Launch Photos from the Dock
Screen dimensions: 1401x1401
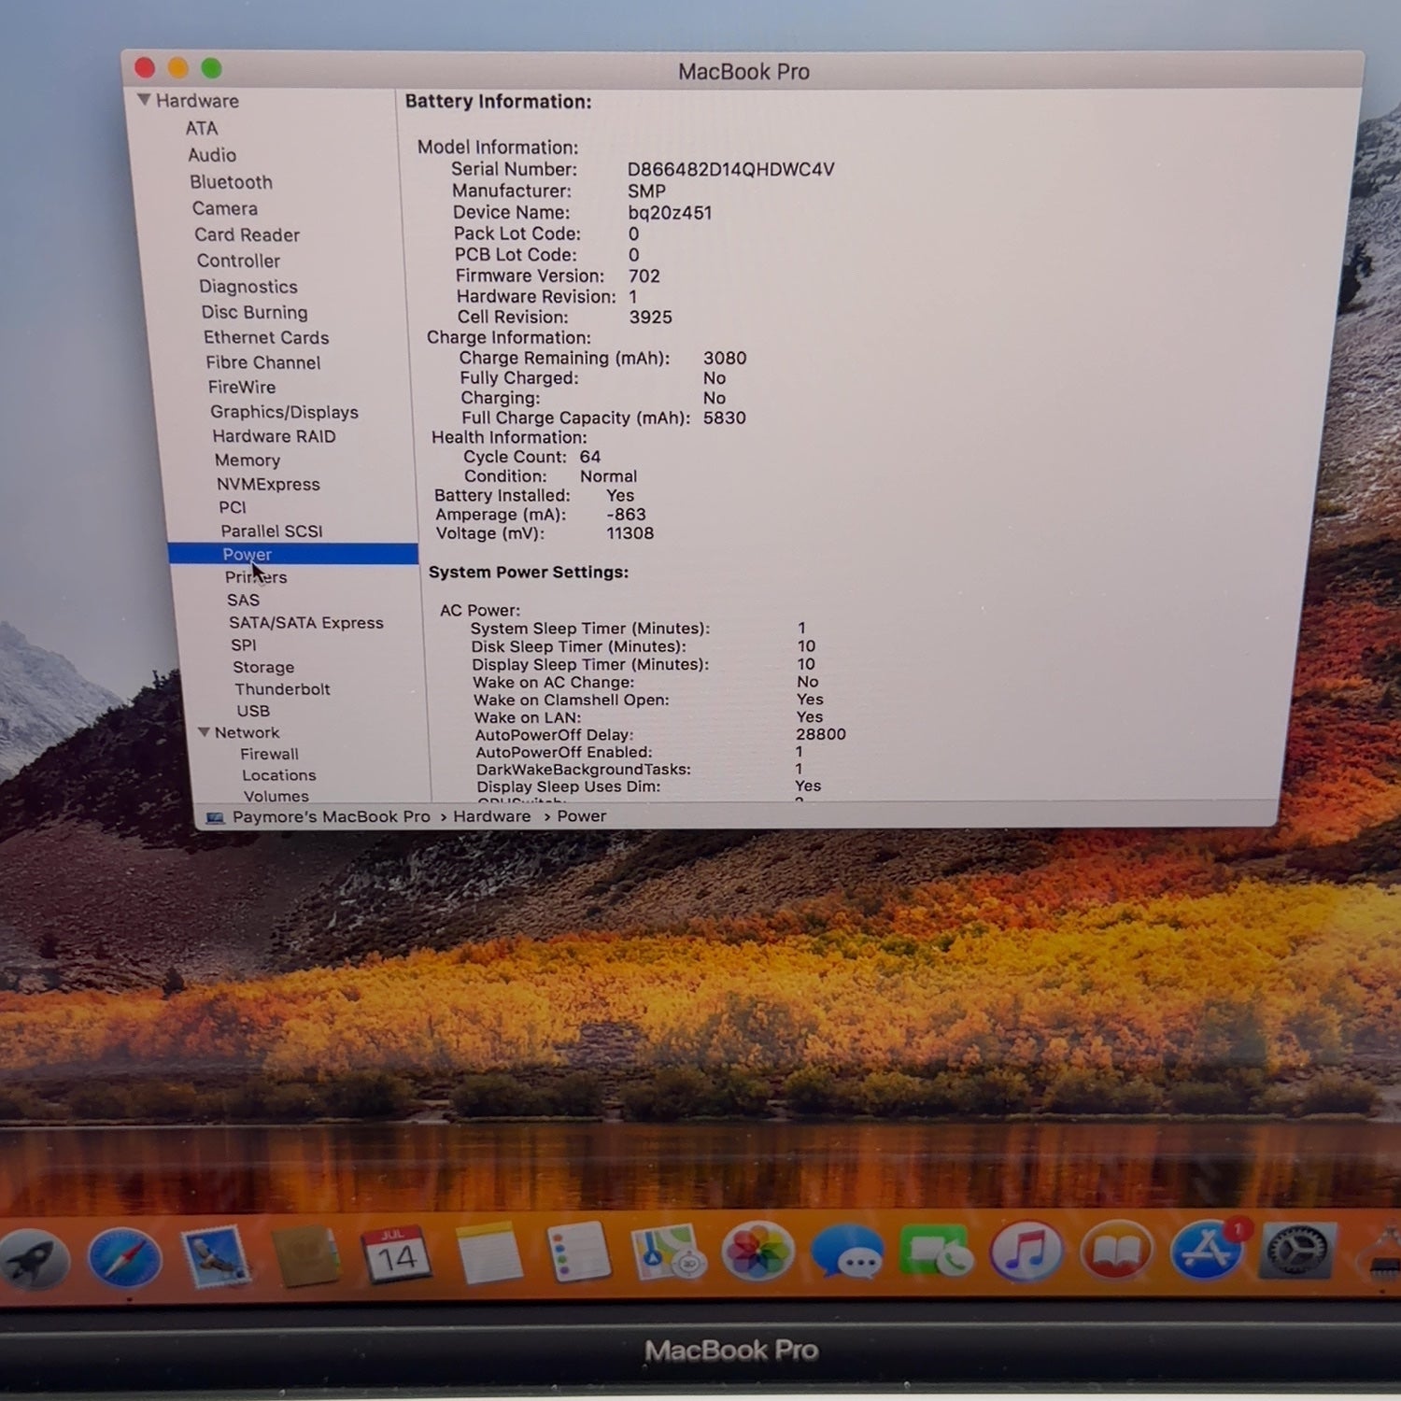tap(757, 1252)
